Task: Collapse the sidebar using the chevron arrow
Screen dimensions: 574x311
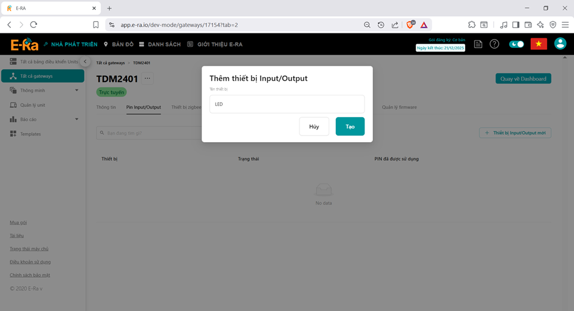Action: click(x=86, y=62)
